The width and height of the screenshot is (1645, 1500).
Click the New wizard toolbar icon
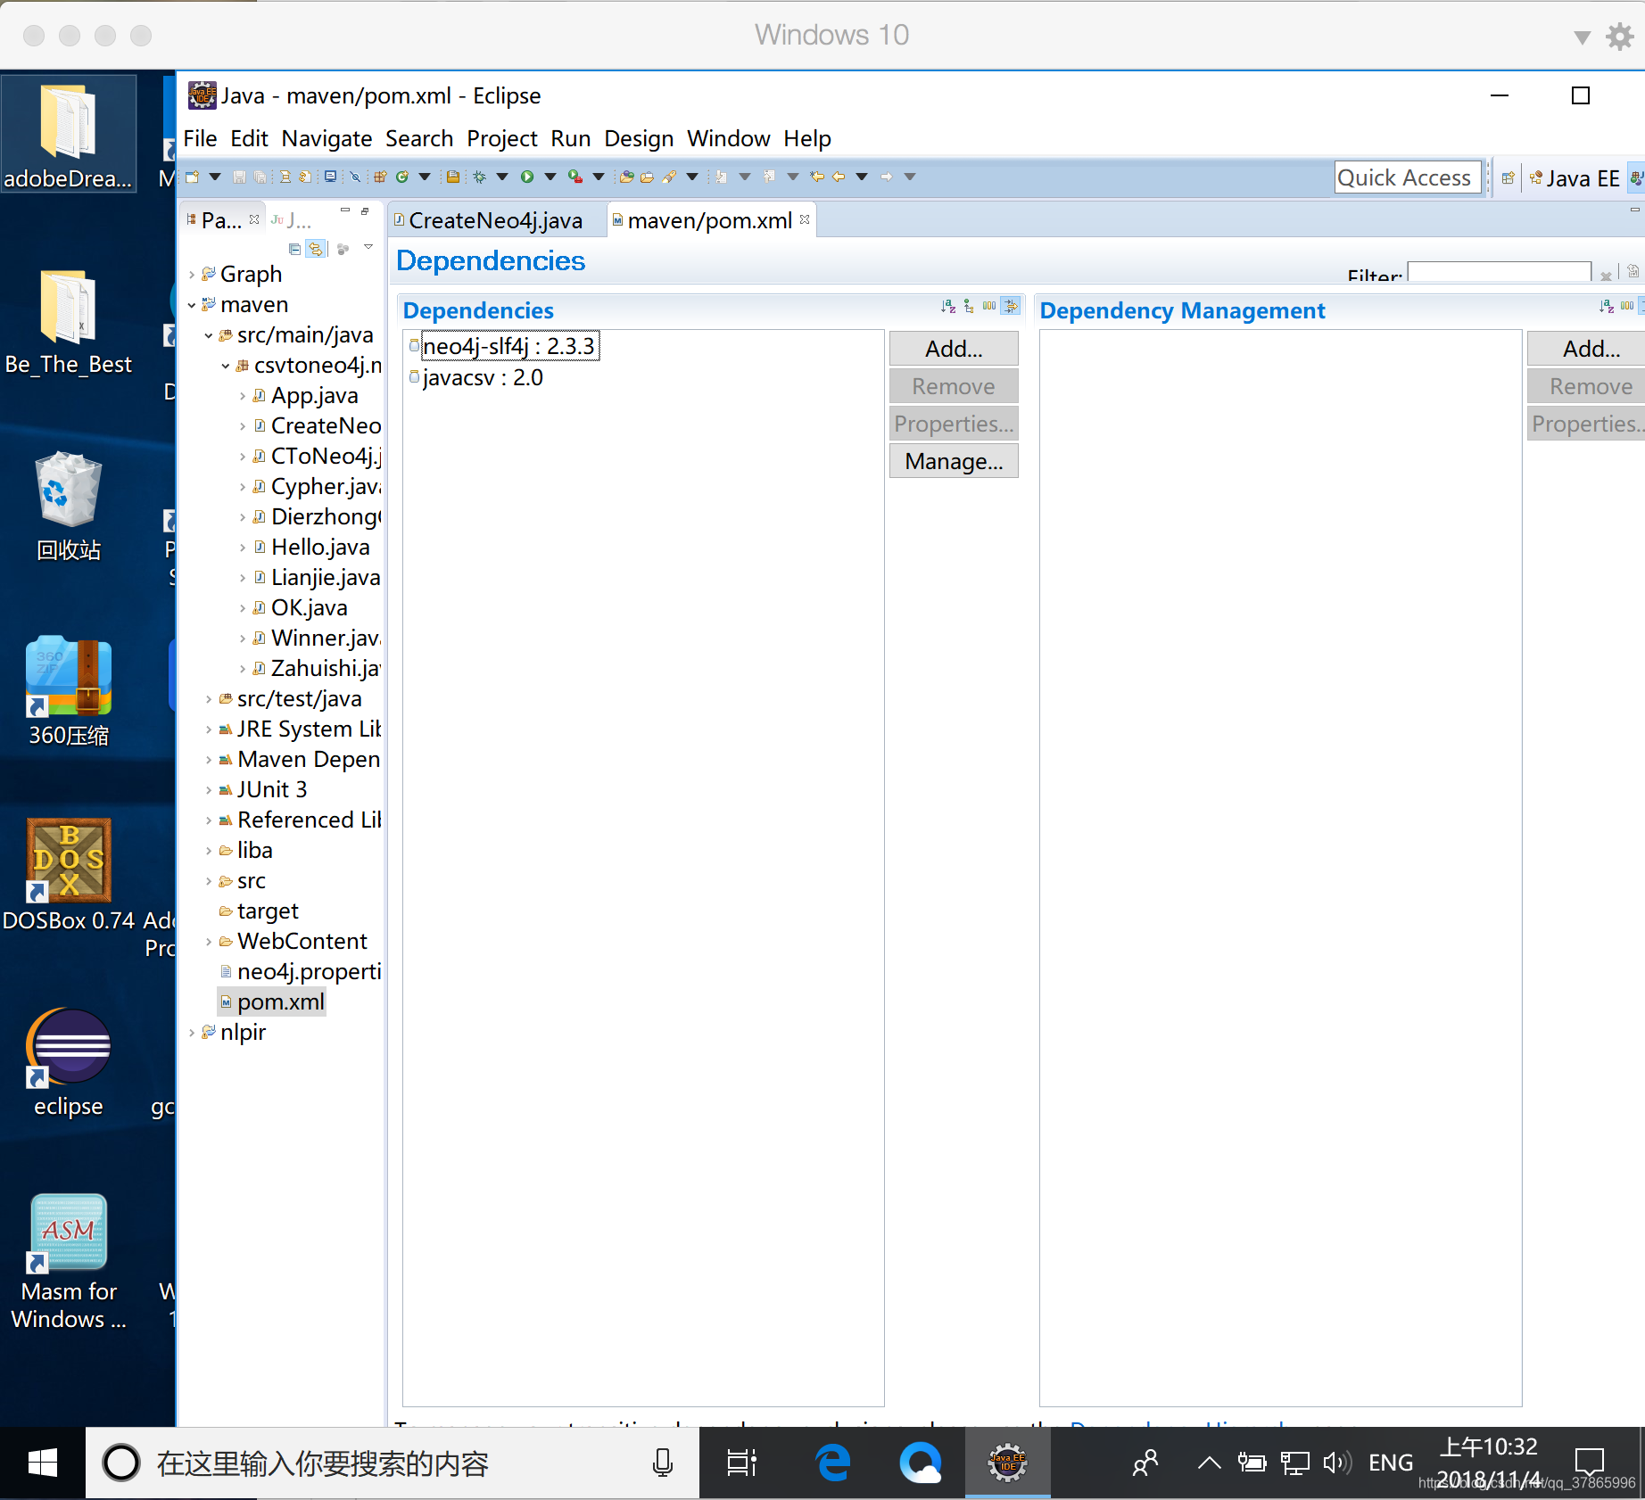coord(192,177)
